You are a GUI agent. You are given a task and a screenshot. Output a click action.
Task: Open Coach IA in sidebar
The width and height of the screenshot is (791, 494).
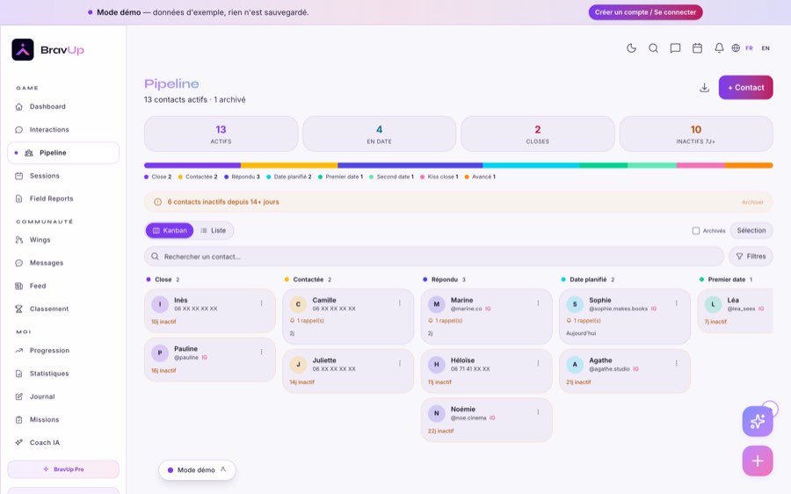tap(63, 442)
